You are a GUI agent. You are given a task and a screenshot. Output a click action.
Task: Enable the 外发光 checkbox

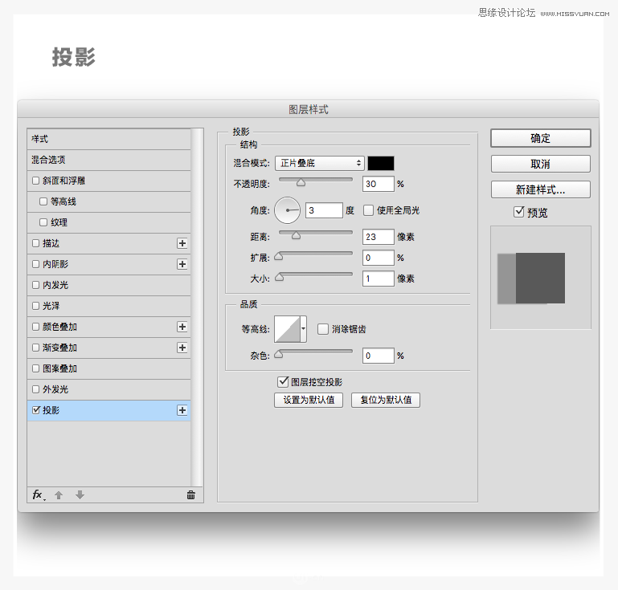click(36, 389)
